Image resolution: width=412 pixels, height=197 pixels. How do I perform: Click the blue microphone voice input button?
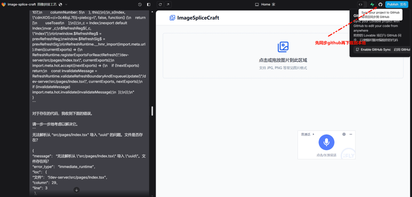pyautogui.click(x=326, y=142)
